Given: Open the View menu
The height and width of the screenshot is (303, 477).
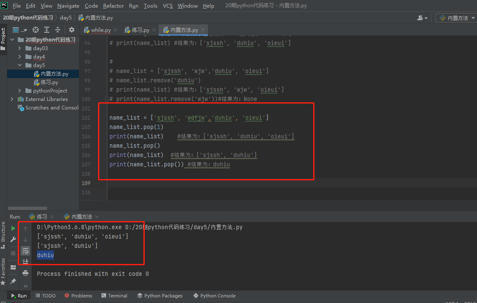Looking at the screenshot, I should pos(46,6).
